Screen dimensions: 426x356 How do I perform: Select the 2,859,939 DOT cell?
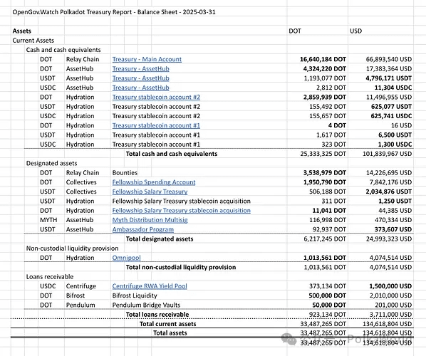coord(325,98)
